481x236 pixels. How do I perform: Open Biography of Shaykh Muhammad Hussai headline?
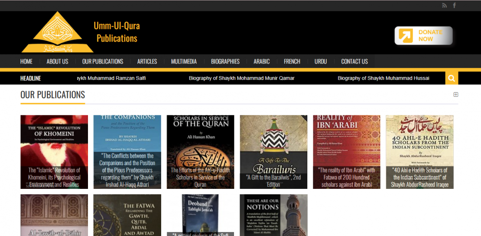(383, 78)
